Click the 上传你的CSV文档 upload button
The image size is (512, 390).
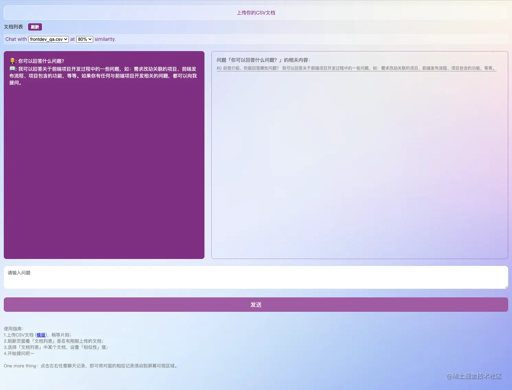coord(256,13)
